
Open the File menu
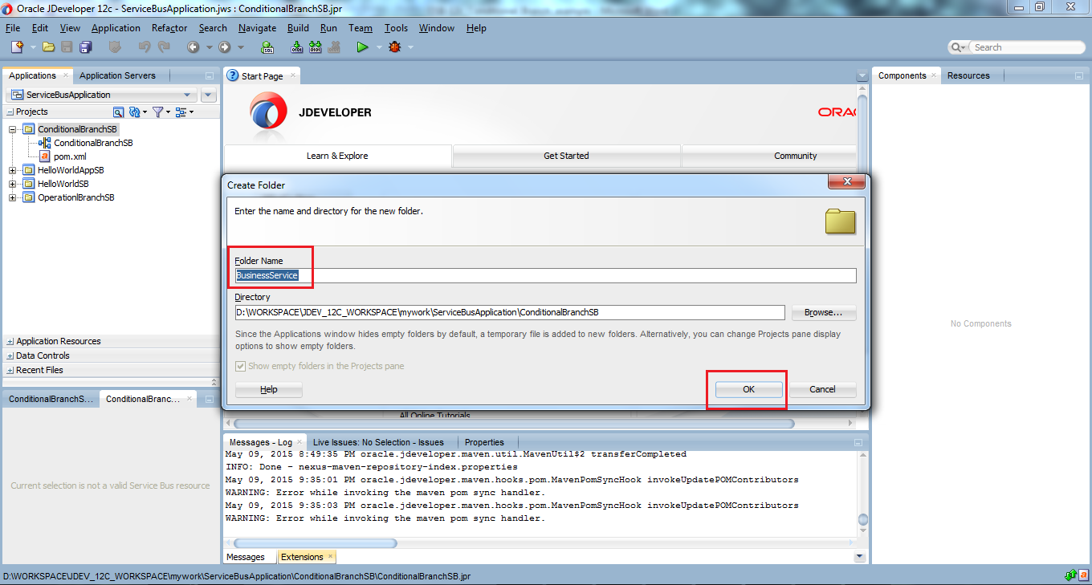13,28
